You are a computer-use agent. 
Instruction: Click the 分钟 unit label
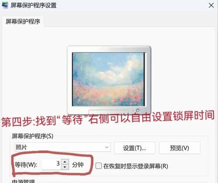pyautogui.click(x=78, y=165)
